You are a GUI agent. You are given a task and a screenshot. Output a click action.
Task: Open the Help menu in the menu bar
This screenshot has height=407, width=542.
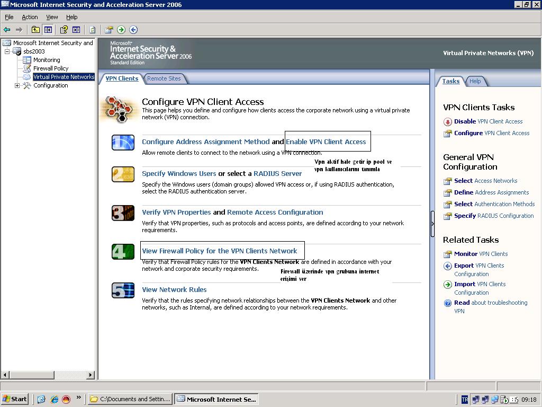pos(72,17)
